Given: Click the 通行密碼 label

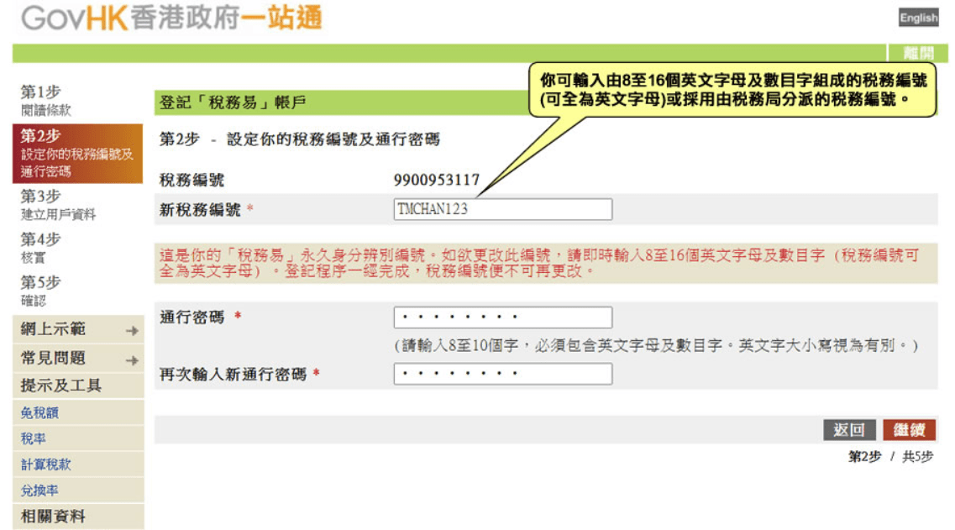Looking at the screenshot, I should (192, 317).
